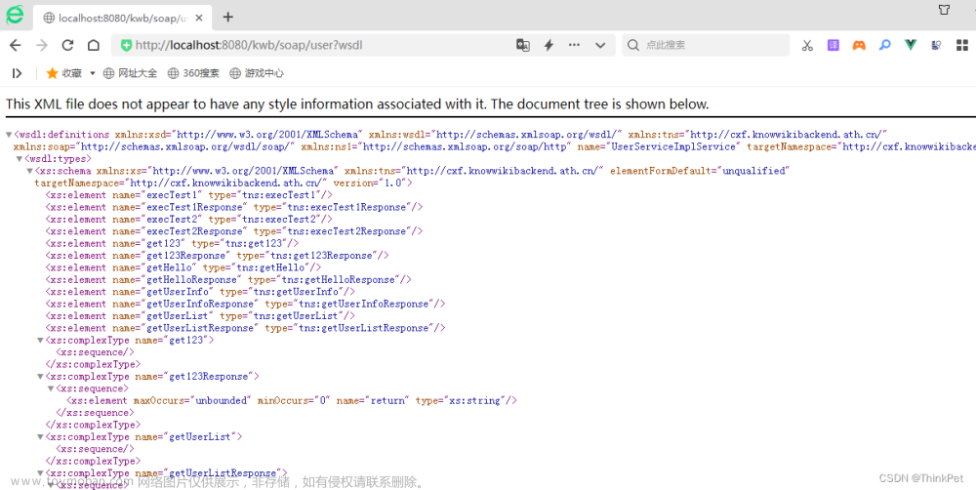
Task: Collapse the xs:schema node
Action: click(x=29, y=171)
